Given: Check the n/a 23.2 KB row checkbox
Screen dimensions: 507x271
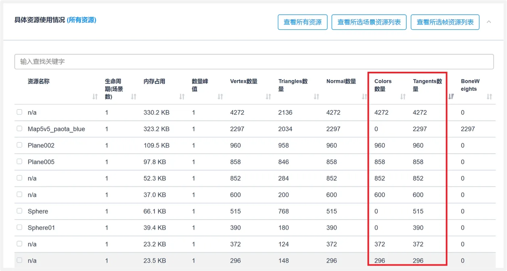Looking at the screenshot, I should point(20,244).
